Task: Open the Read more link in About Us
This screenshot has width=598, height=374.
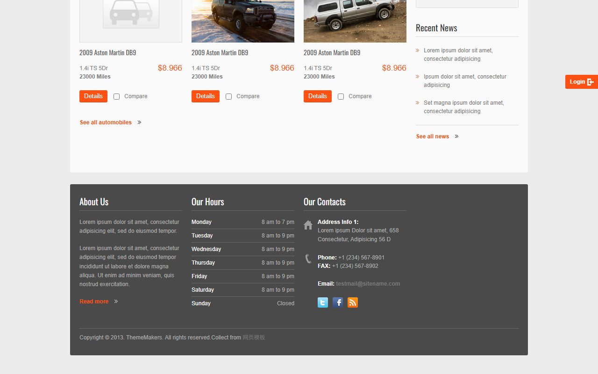Action: tap(94, 302)
